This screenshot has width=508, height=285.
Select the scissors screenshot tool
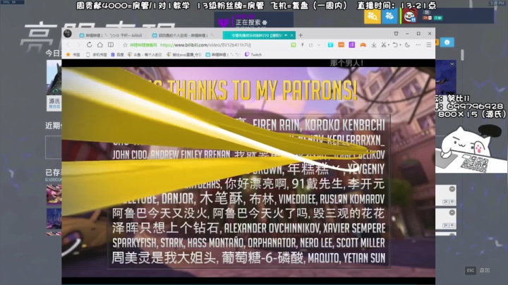[x=384, y=45]
